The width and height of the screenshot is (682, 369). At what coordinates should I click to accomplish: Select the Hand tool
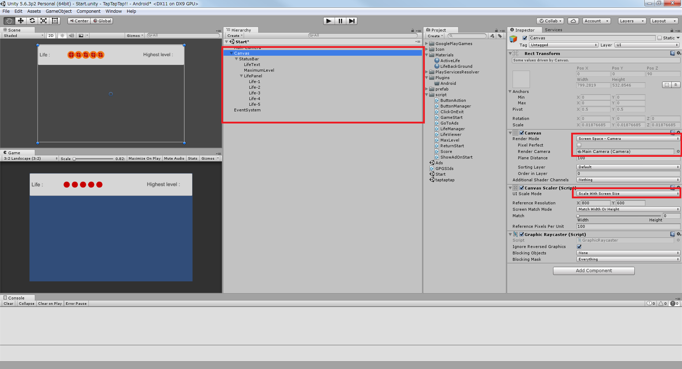click(x=9, y=21)
